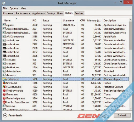
Task: Select memory value 221,364 K
Action: pyautogui.click(x=96, y=95)
